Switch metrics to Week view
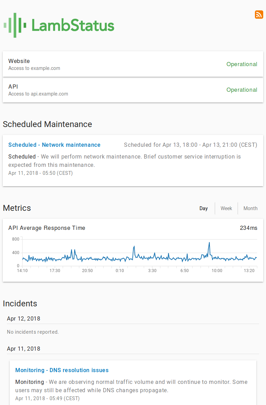Image resolution: width=266 pixels, height=405 pixels. 226,208
